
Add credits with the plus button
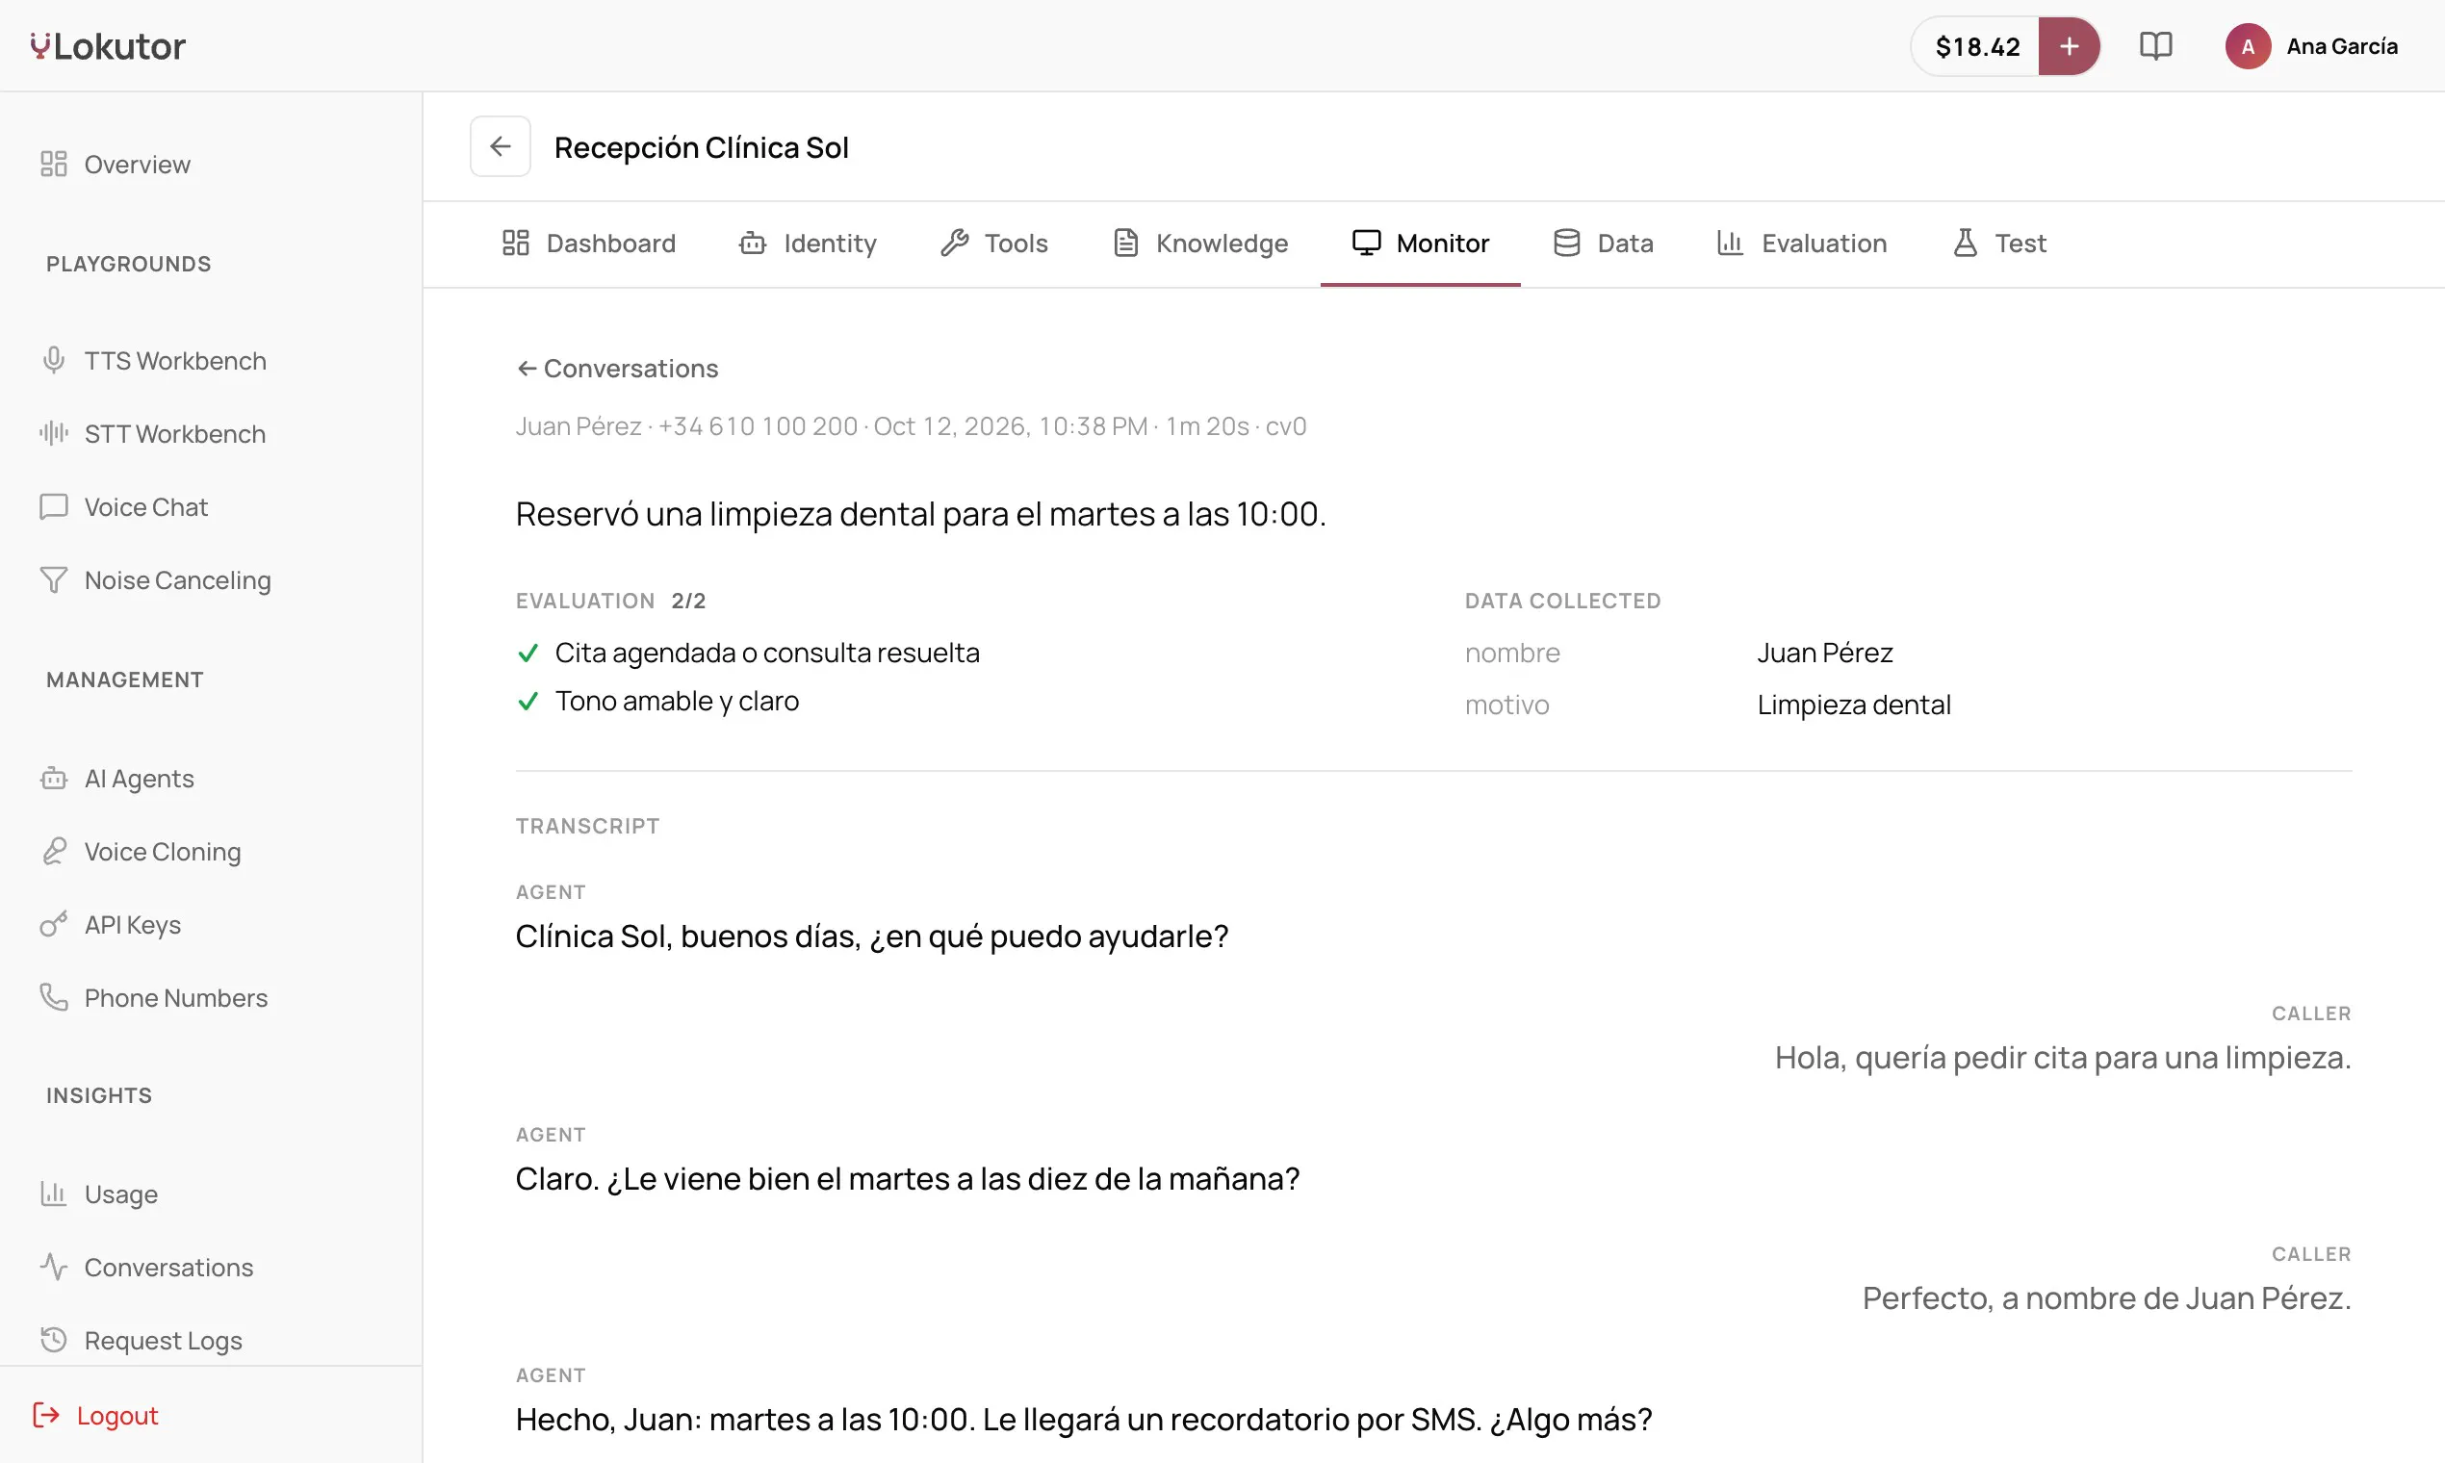(2069, 46)
